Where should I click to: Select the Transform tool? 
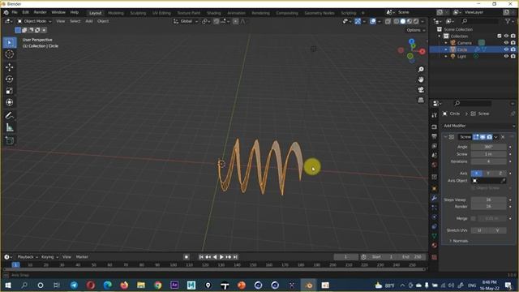pyautogui.click(x=9, y=102)
